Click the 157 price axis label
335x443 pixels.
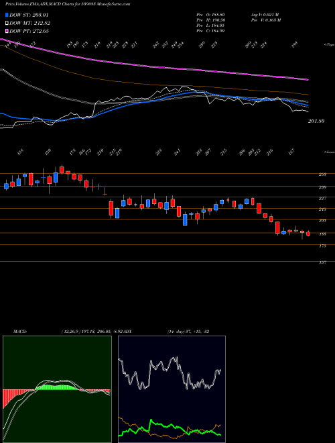(322, 262)
